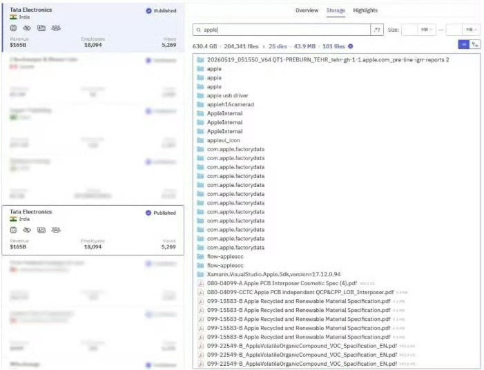Open the 'appleh16camerad' folder
Screen dimensions: 484x370
pos(231,105)
